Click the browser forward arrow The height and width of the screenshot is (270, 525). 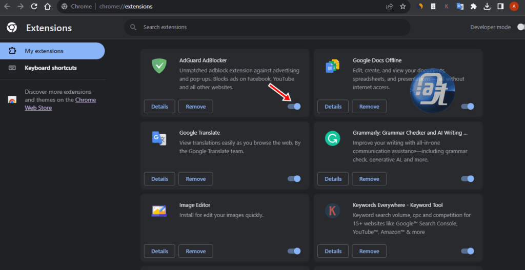click(x=21, y=6)
